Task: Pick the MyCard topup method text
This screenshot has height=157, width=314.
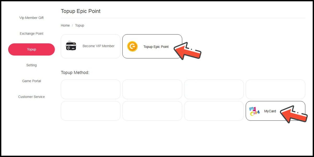Action: (x=270, y=111)
